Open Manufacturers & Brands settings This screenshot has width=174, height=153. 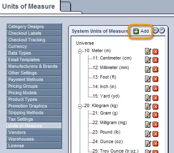[x=34, y=66]
